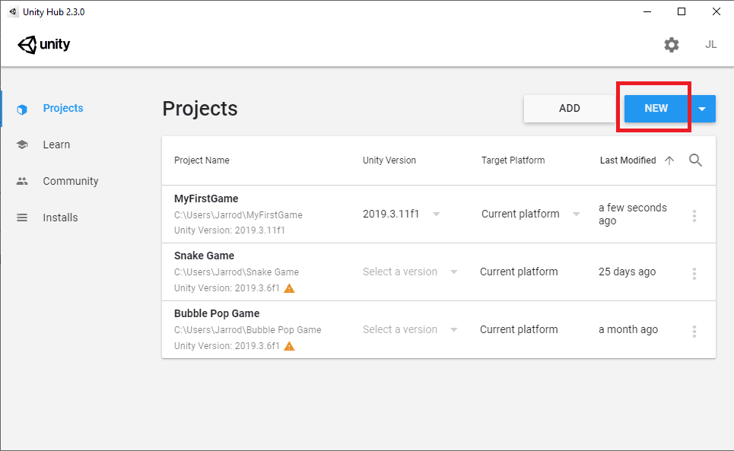Open the three-dot menu for MyFirstGame
Image resolution: width=734 pixels, height=451 pixels.
click(694, 216)
